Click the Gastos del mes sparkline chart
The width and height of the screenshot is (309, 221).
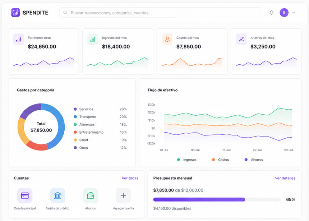pyautogui.click(x=192, y=63)
